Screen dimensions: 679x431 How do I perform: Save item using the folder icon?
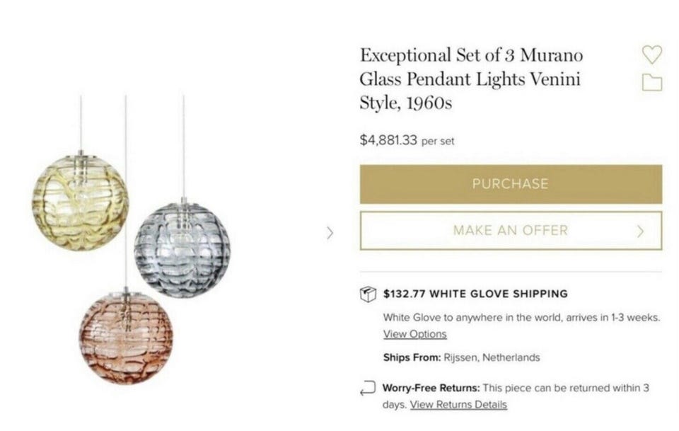651,83
